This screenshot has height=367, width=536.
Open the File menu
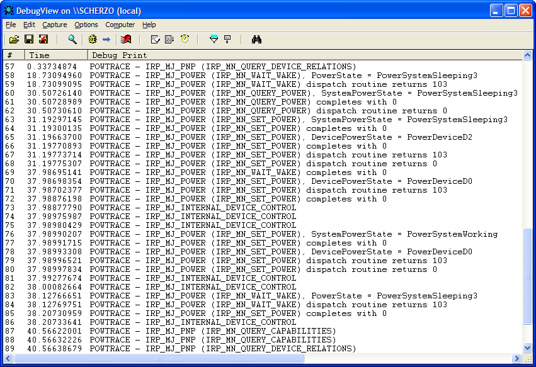coord(11,25)
